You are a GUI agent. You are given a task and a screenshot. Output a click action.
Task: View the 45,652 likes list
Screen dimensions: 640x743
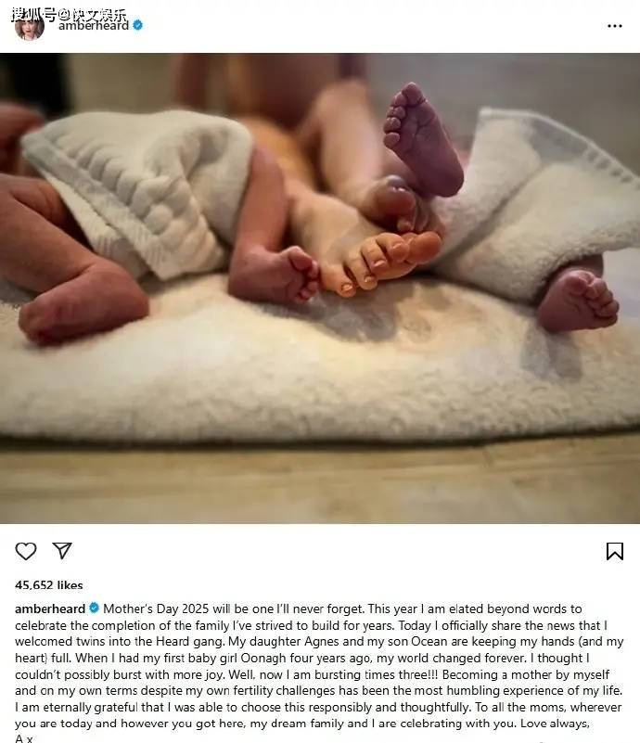(49, 585)
